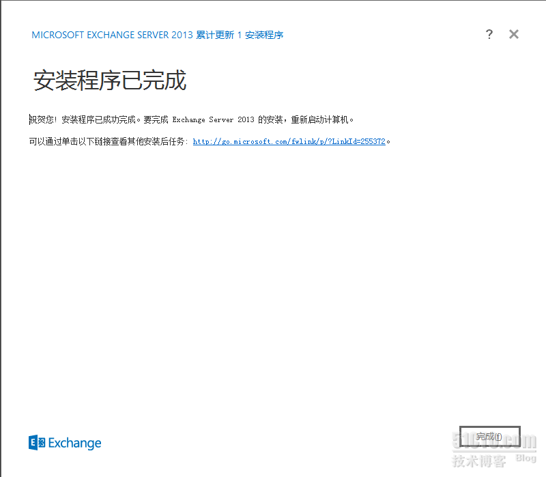Viewport: 546px width, 477px height.
Task: Click the 祝贺您 congratulations message text
Action: click(x=191, y=120)
